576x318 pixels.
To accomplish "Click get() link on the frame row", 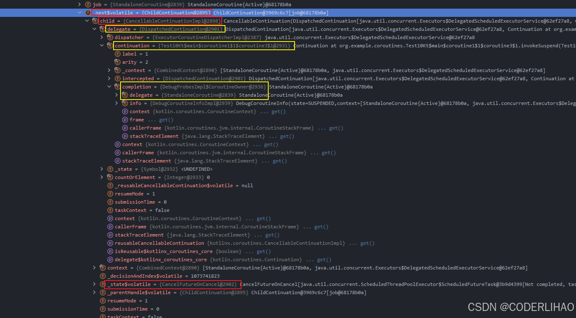I will (x=167, y=120).
